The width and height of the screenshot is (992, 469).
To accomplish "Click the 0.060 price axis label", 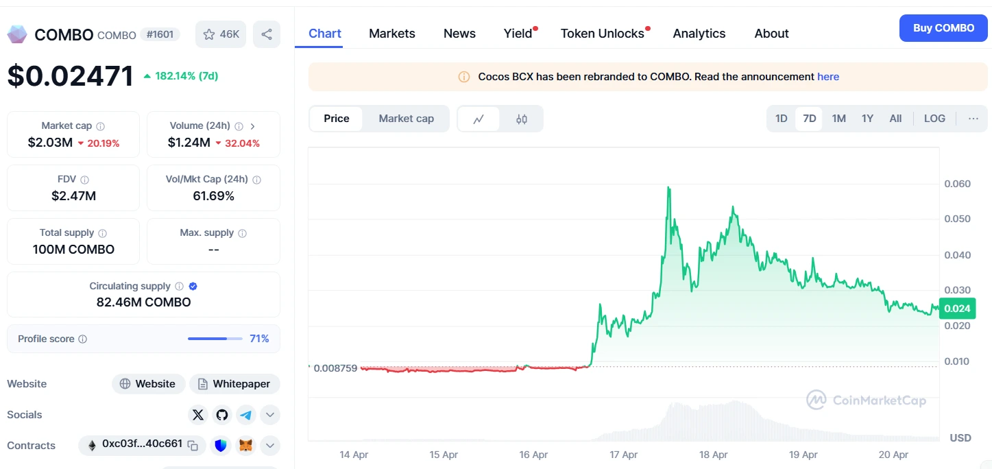I will (x=957, y=184).
